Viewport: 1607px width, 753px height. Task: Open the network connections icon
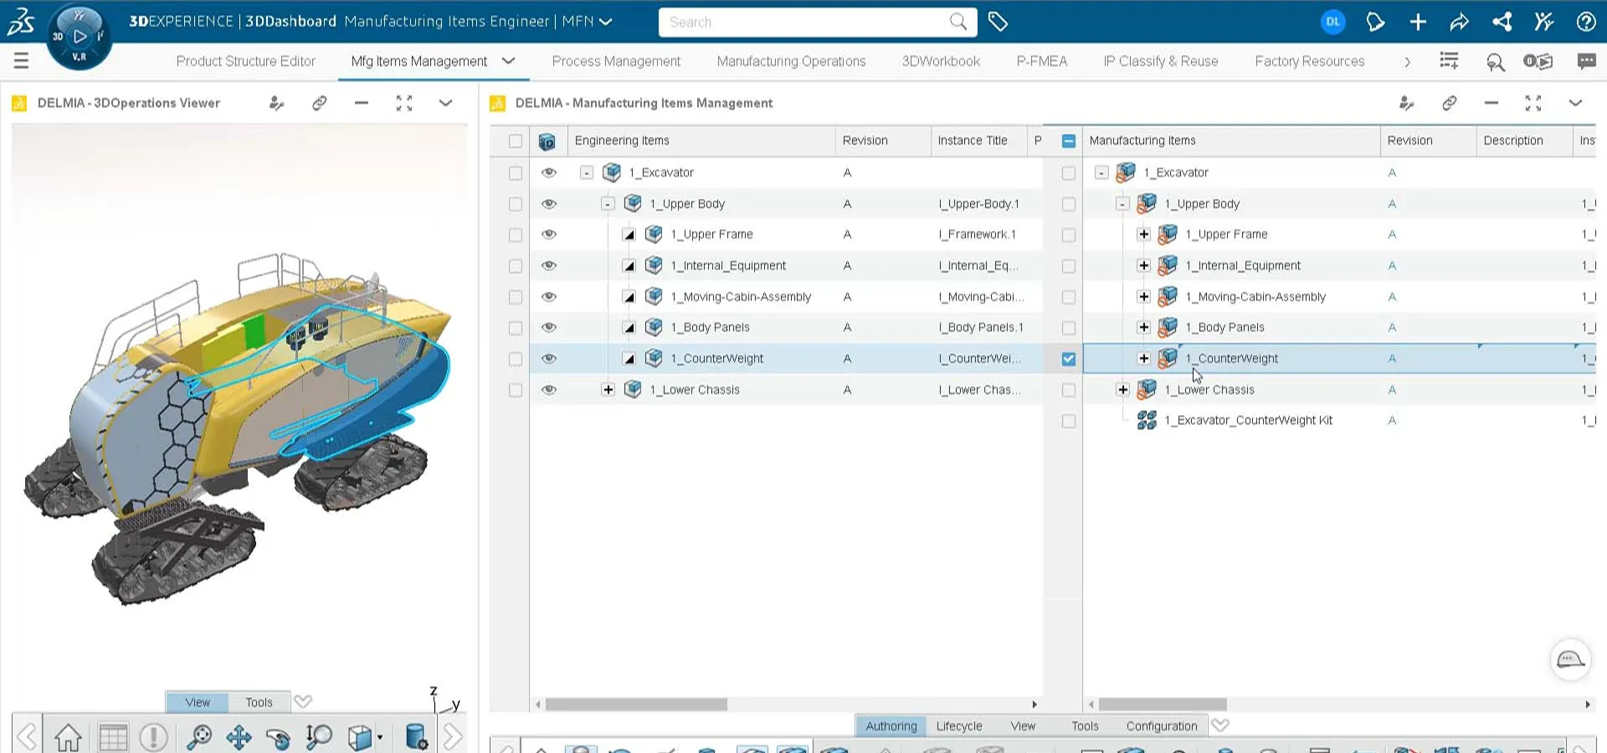tap(1502, 22)
